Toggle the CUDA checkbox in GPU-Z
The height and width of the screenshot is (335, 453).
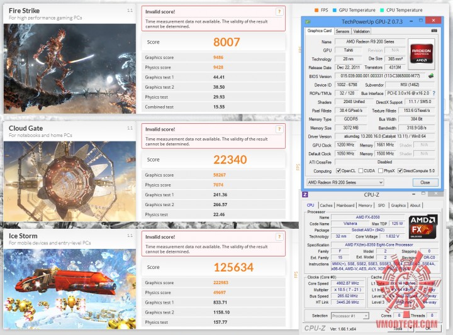pyautogui.click(x=361, y=171)
